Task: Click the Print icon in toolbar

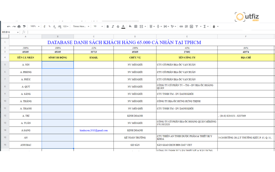Action: pos(19,26)
